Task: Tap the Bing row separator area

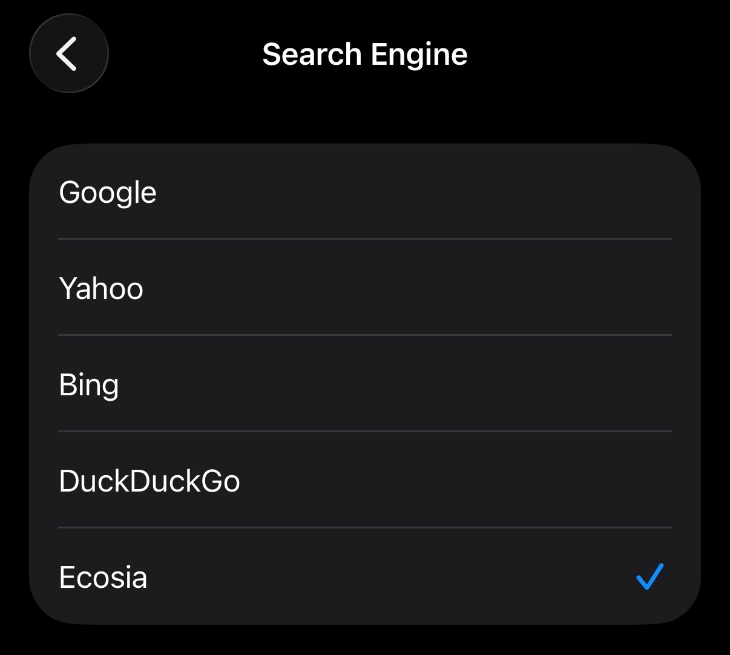Action: pos(365,431)
